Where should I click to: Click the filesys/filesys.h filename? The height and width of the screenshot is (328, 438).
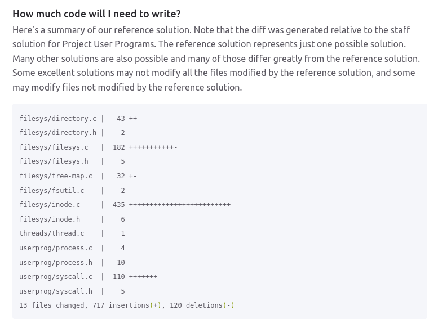coord(54,161)
